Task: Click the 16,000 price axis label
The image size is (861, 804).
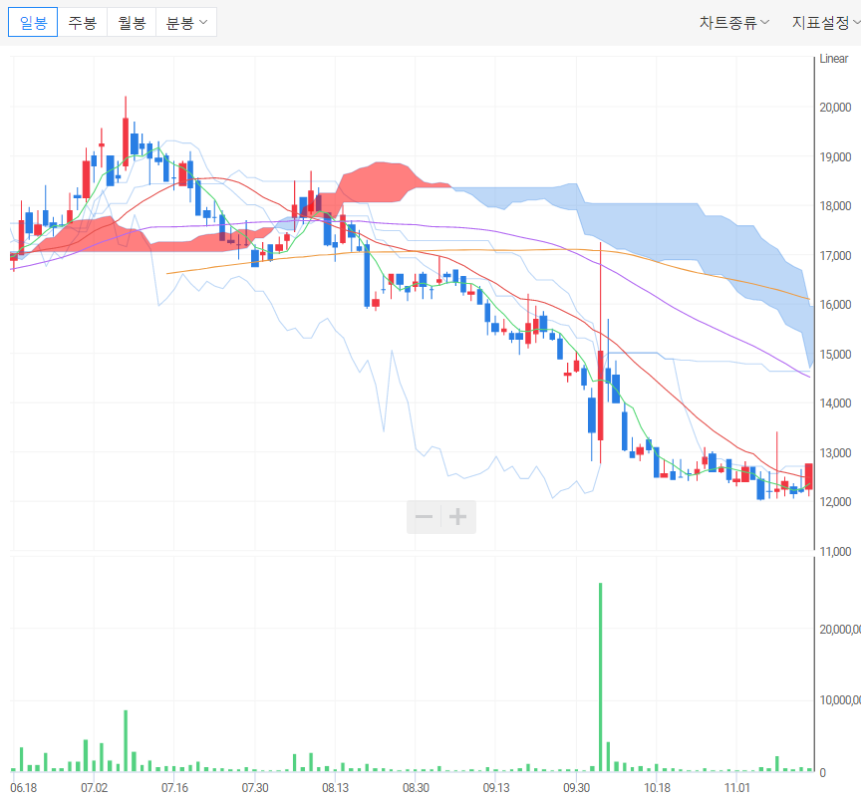Action: point(835,304)
